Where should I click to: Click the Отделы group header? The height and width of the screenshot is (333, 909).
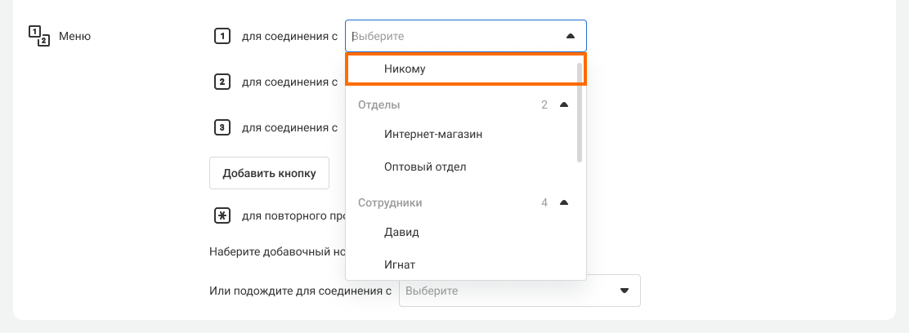click(x=379, y=104)
